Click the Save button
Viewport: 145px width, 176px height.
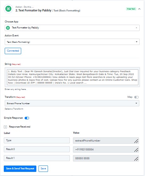pos(43,169)
